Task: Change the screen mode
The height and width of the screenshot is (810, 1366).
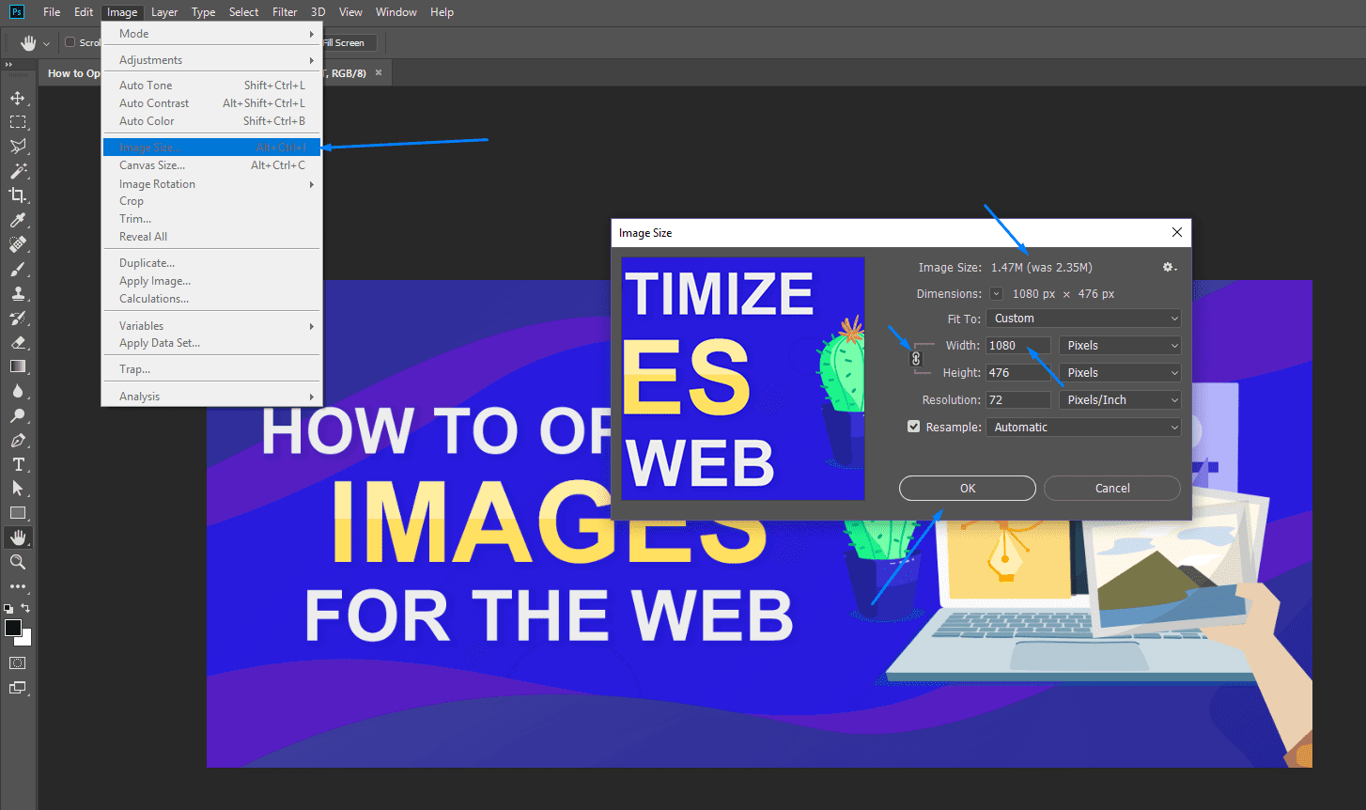Action: point(18,688)
